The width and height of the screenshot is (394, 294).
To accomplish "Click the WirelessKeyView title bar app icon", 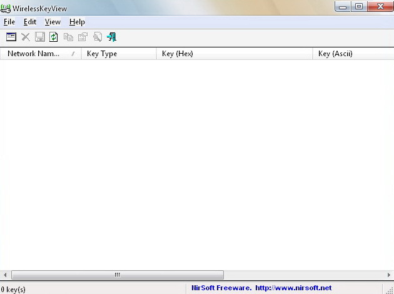I will click(6, 9).
